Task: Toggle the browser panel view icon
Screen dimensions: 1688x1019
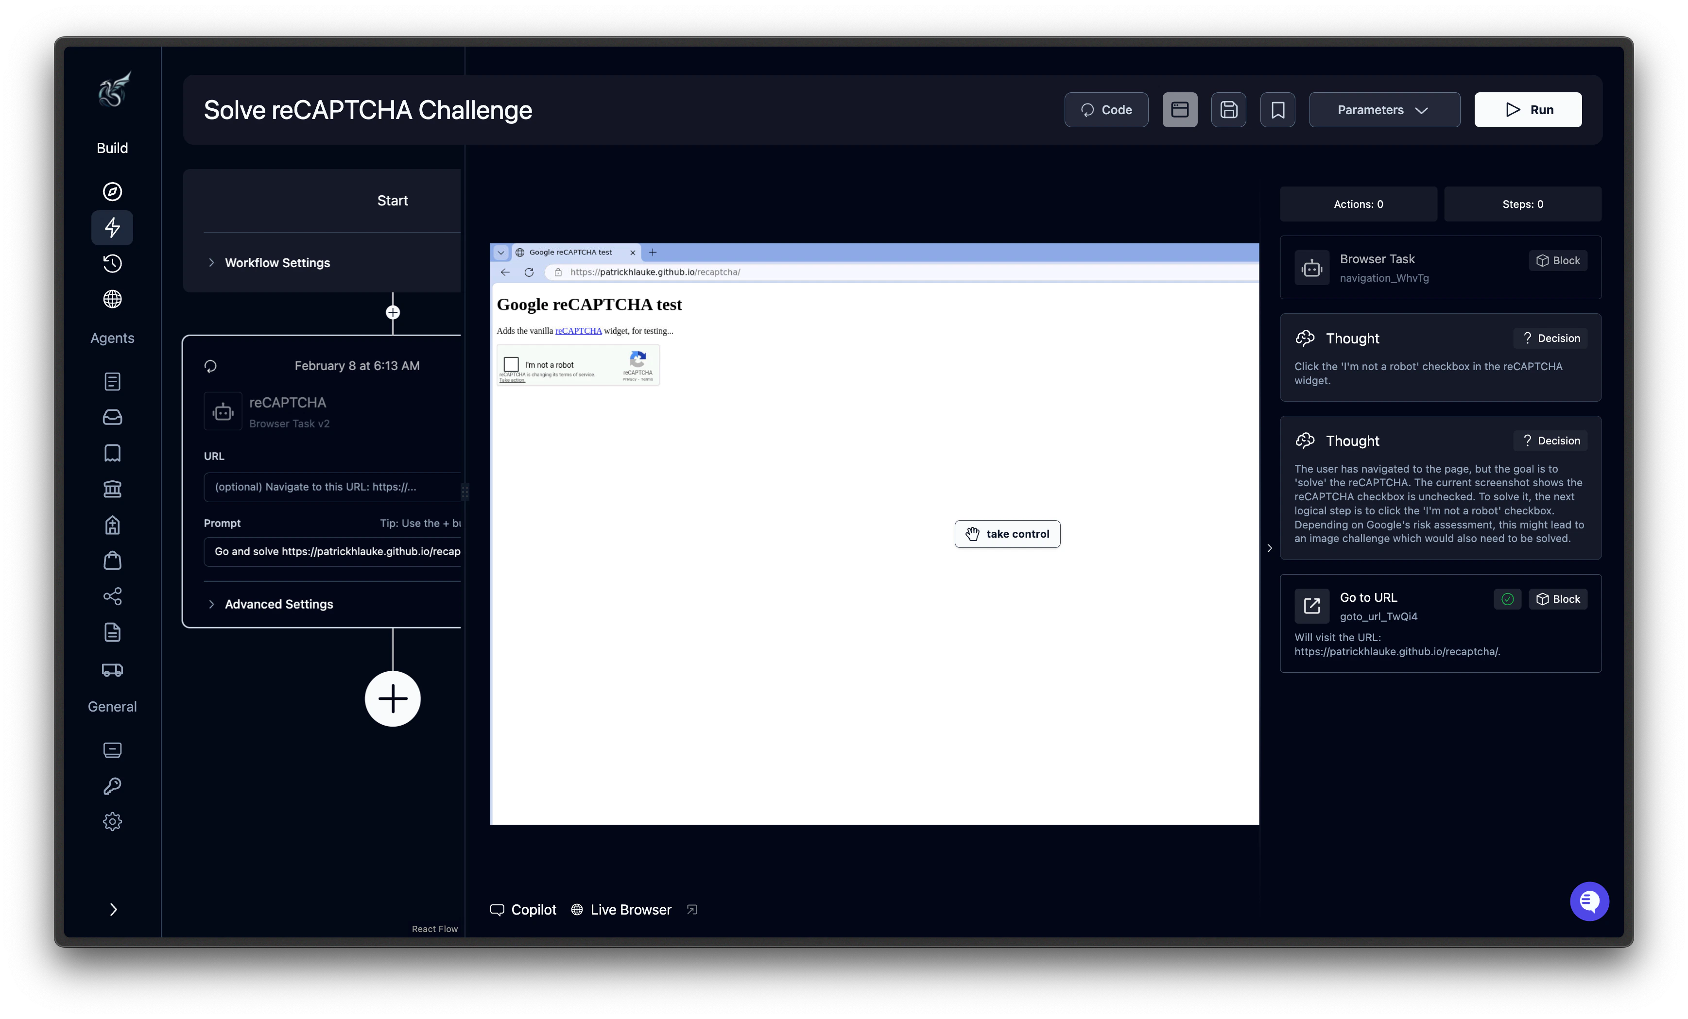Action: (1180, 110)
